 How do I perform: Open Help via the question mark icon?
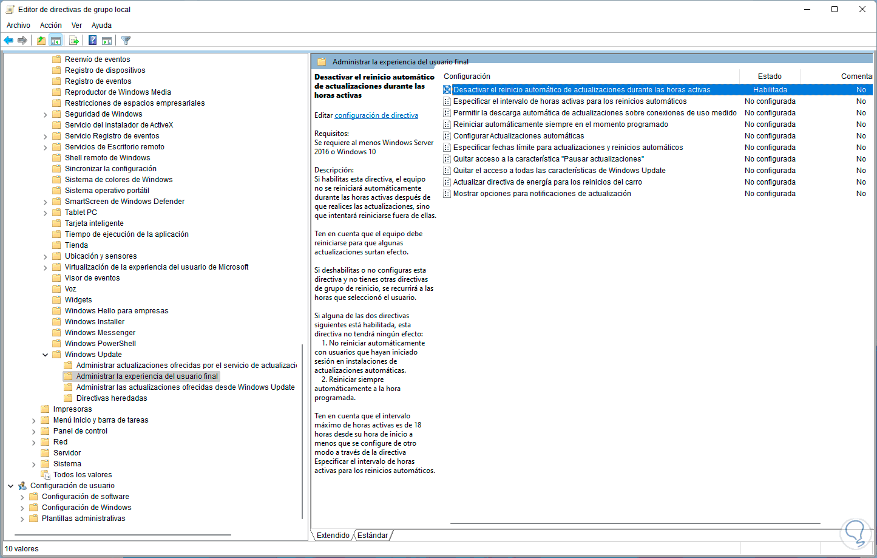[92, 41]
